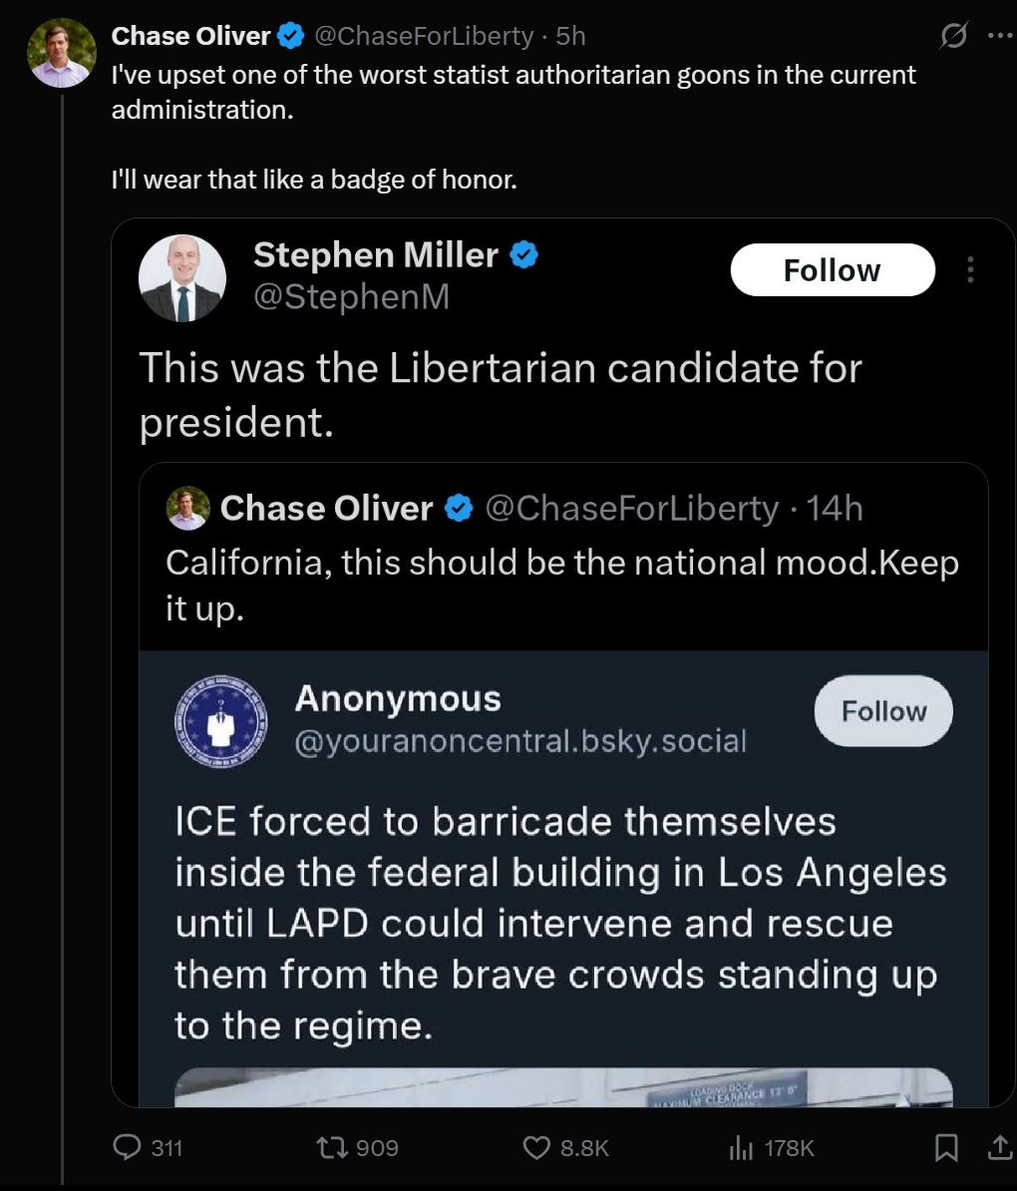Click Stephen Miller's profile picture

click(x=181, y=279)
